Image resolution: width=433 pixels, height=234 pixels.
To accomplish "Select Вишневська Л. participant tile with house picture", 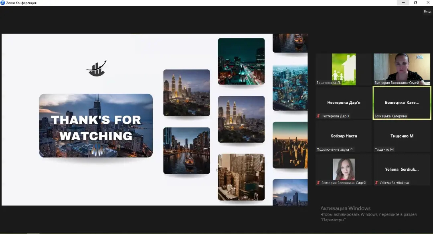I will coord(344,69).
